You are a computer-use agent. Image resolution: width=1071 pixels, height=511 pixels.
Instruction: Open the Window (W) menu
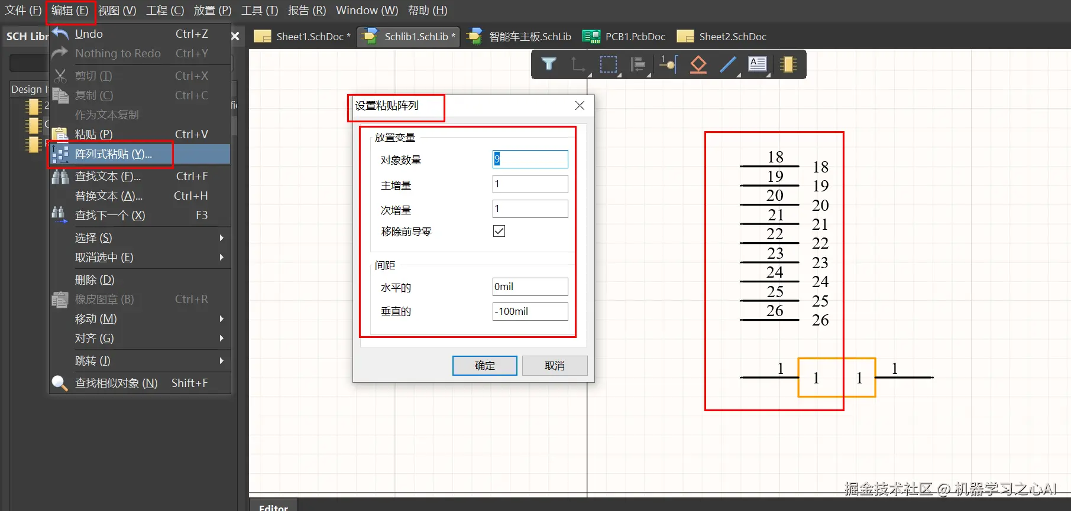tap(367, 11)
